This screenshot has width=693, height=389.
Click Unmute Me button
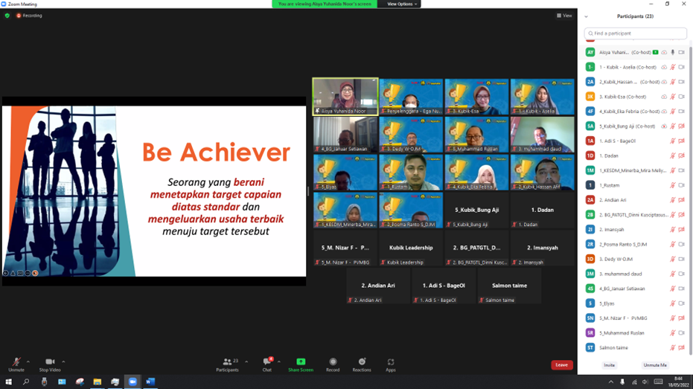pos(655,365)
